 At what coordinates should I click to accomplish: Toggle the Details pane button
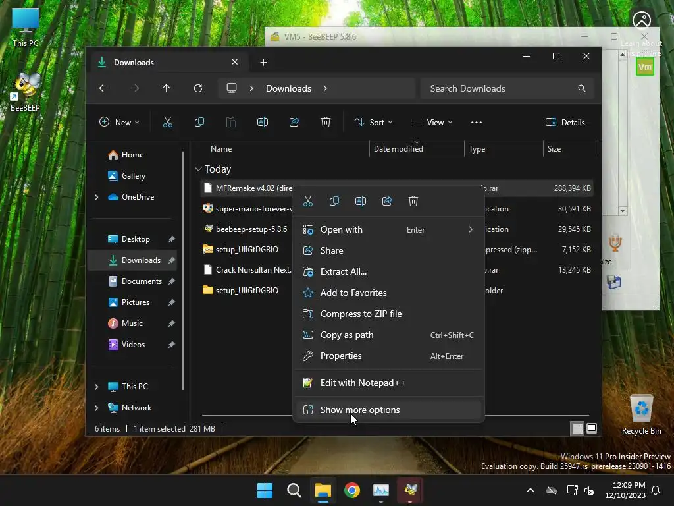point(565,122)
